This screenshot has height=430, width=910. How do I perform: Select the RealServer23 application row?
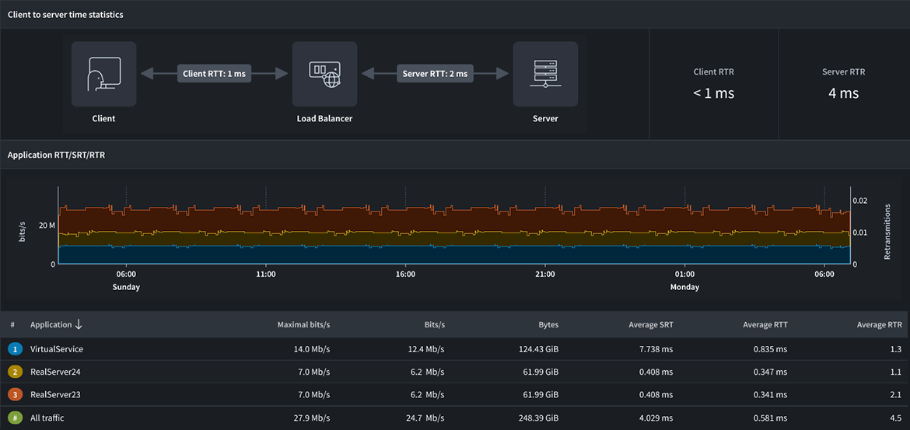tap(55, 394)
